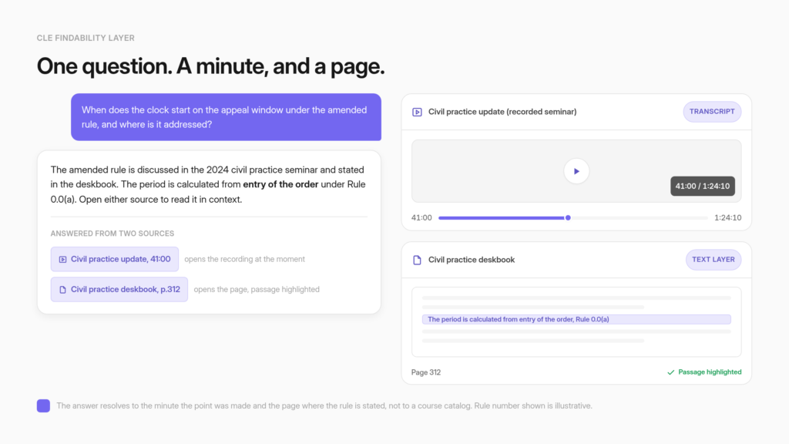789x444 pixels.
Task: Click the headline 'One question. A minute, and a page.'
Action: (211, 66)
